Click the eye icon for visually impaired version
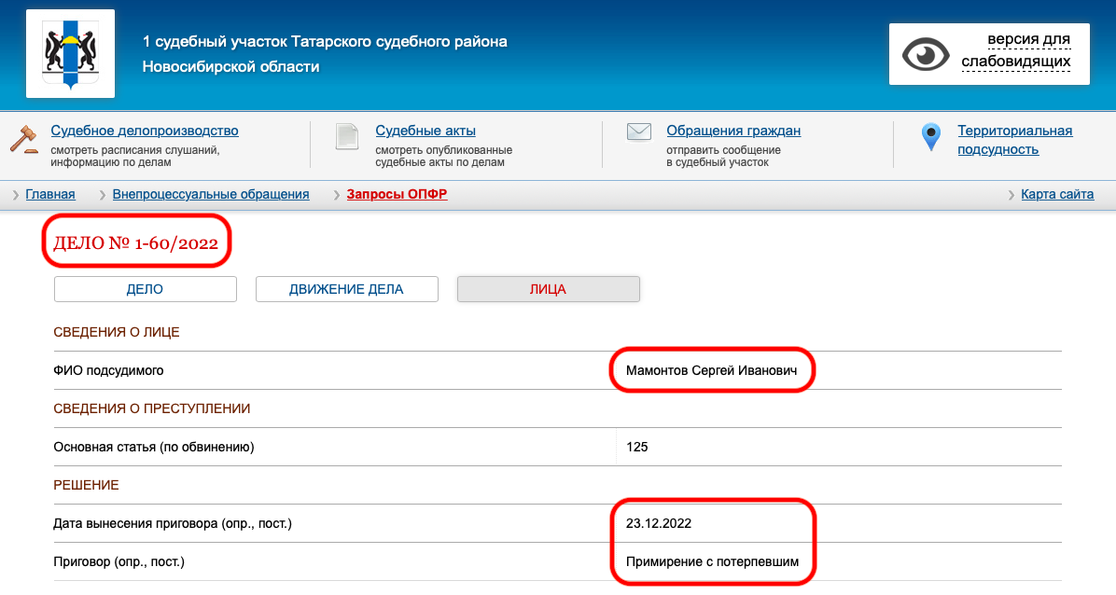This screenshot has height=595, width=1116. point(925,54)
